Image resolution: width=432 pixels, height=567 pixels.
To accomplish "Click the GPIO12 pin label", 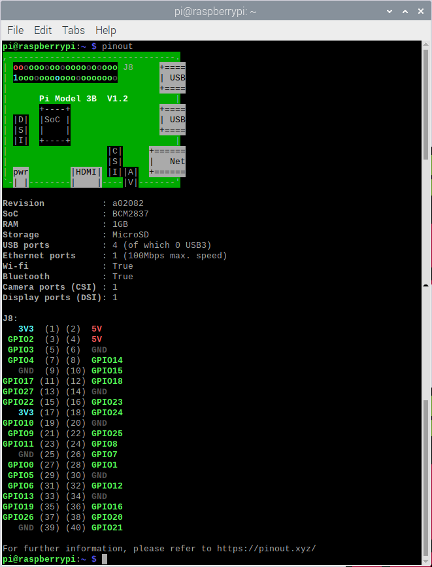I will tap(107, 486).
